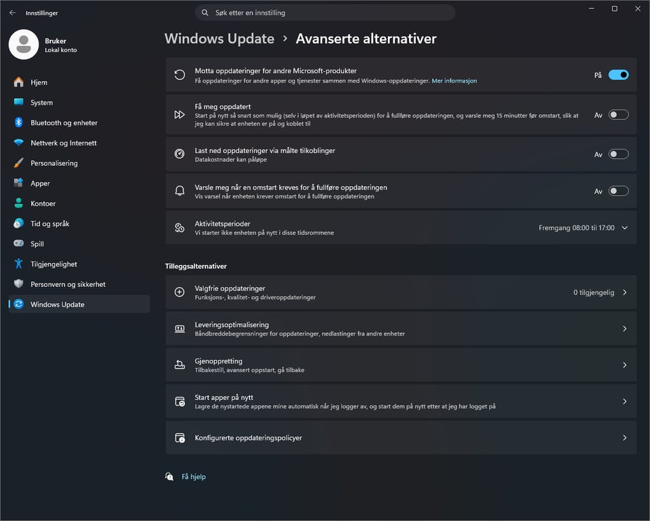Select Tilgjengelighet label in the sidebar
Image resolution: width=650 pixels, height=521 pixels.
coord(54,265)
